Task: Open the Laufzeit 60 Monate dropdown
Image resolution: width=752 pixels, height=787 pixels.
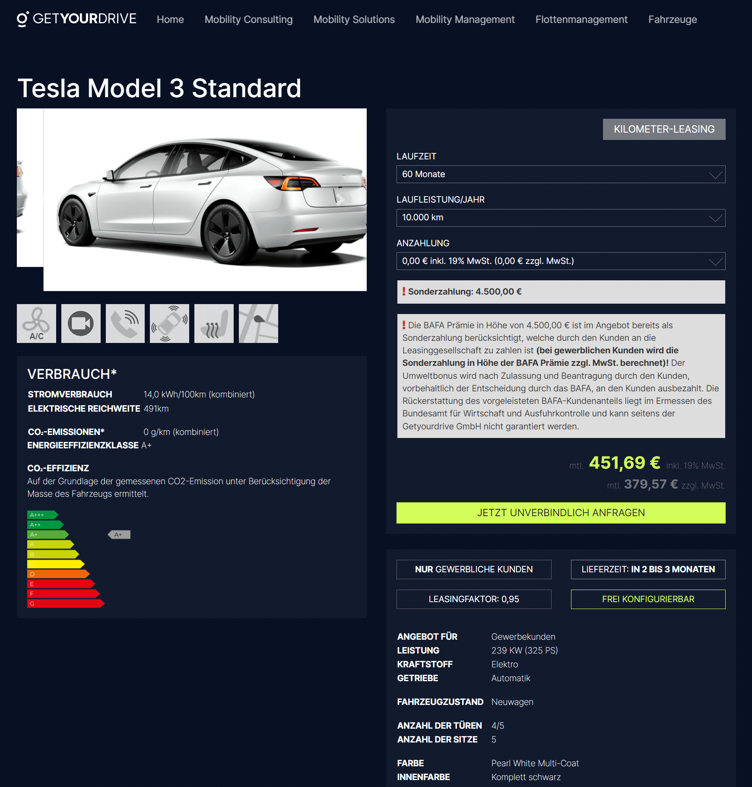Action: (561, 175)
